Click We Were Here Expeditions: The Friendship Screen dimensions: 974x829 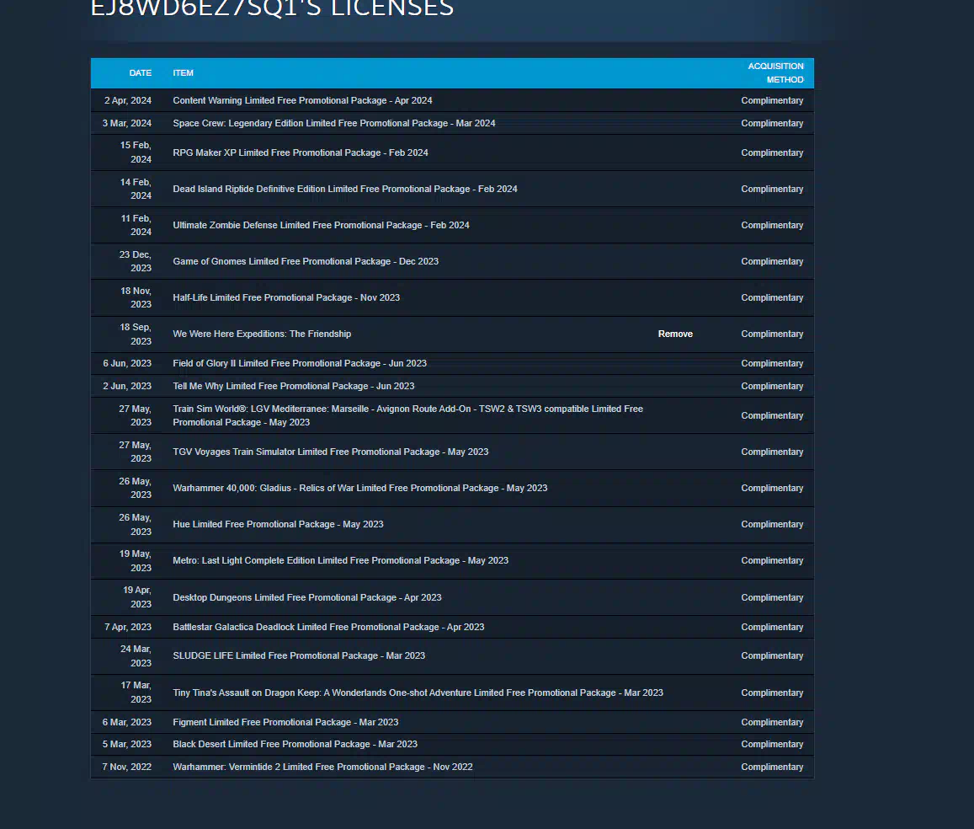(262, 334)
